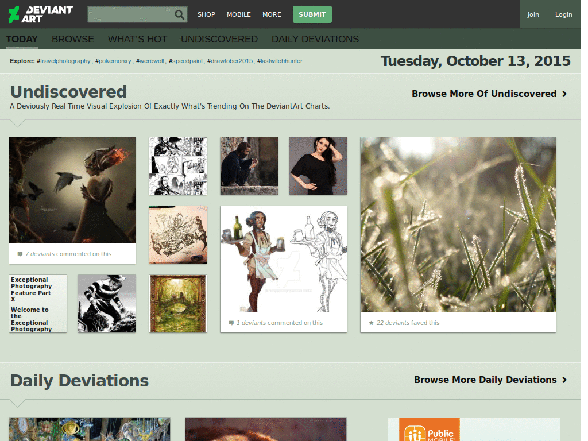Screen dimensions: 588x441
Task: Open the ink sketch drawing thumbnail
Action: click(178, 235)
